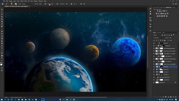Hide the Gradient Fill 1 layer
This screenshot has width=179, height=101.
pos(154,80)
